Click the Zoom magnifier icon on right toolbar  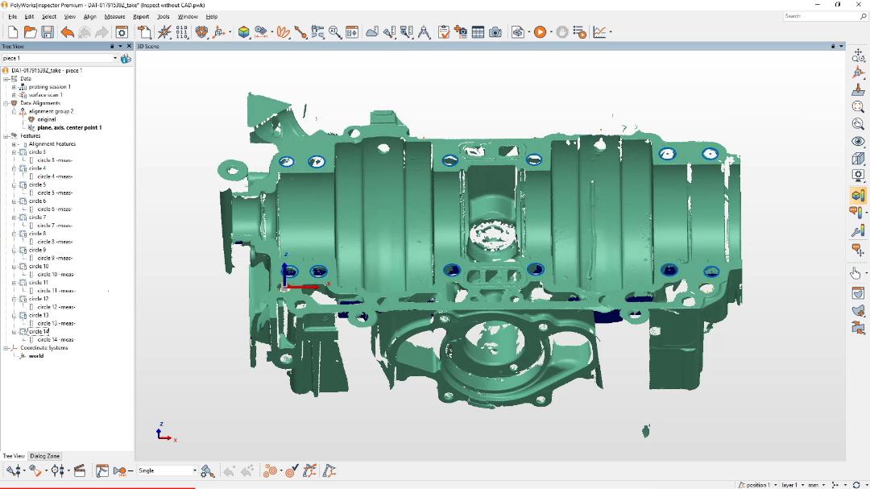(x=858, y=106)
